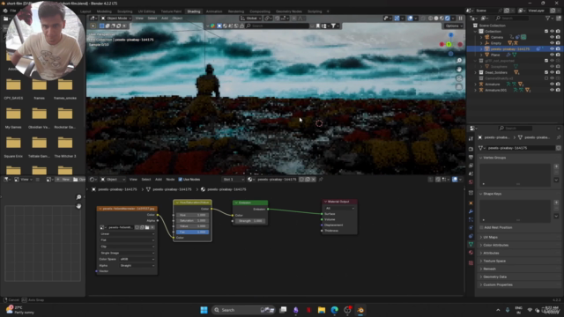Open the Global transform orientation dropdown
This screenshot has width=564, height=317.
250,18
